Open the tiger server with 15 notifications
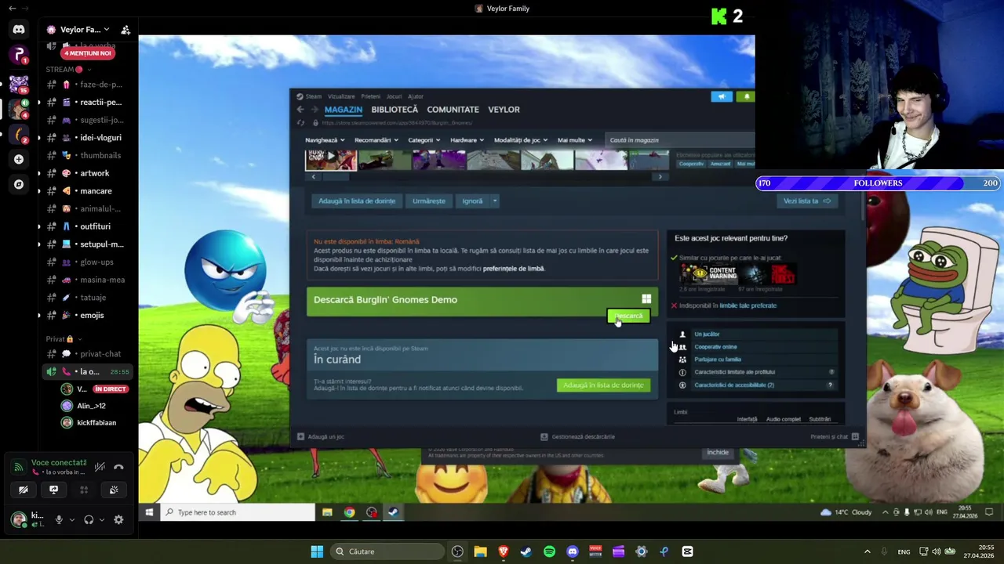The image size is (1004, 564). [19, 83]
